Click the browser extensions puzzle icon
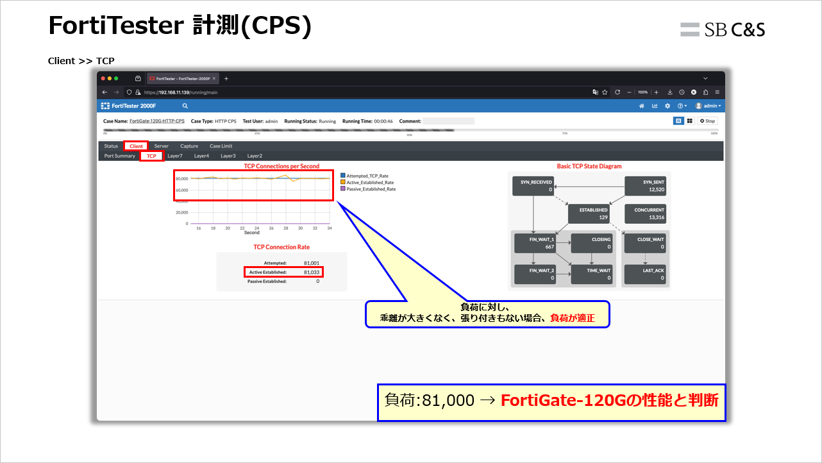The width and height of the screenshot is (822, 463). [x=705, y=92]
